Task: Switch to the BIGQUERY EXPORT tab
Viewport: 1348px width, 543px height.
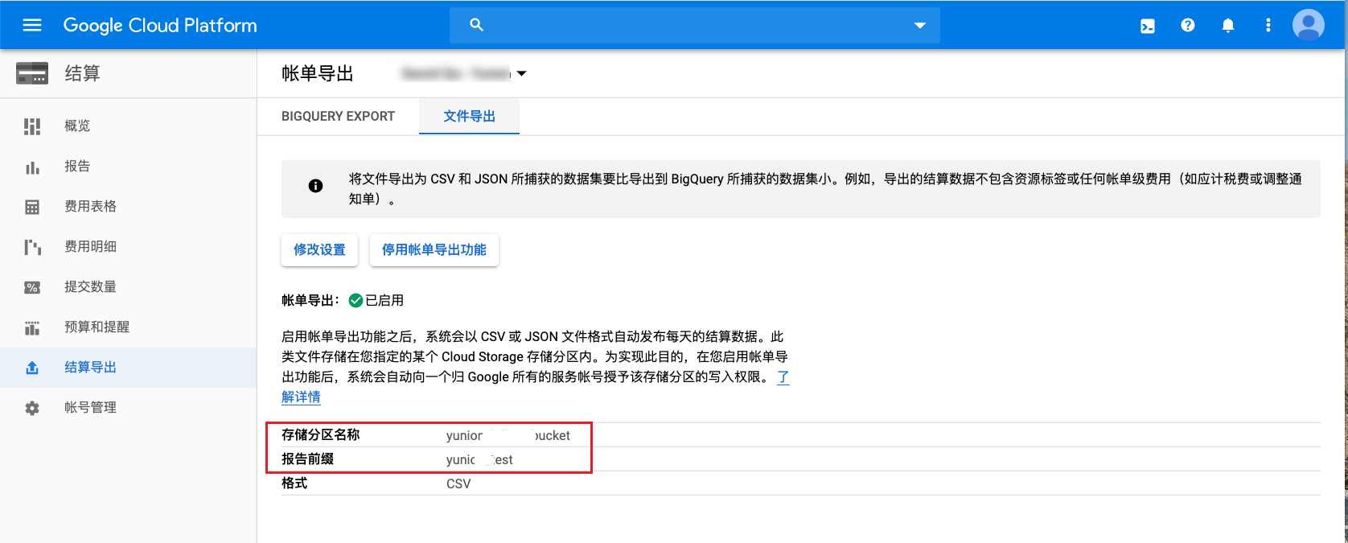Action: click(338, 117)
